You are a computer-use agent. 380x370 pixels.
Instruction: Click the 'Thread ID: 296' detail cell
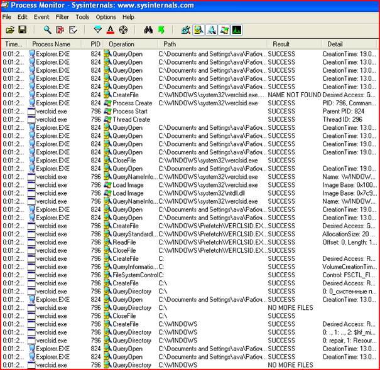pyautogui.click(x=342, y=120)
